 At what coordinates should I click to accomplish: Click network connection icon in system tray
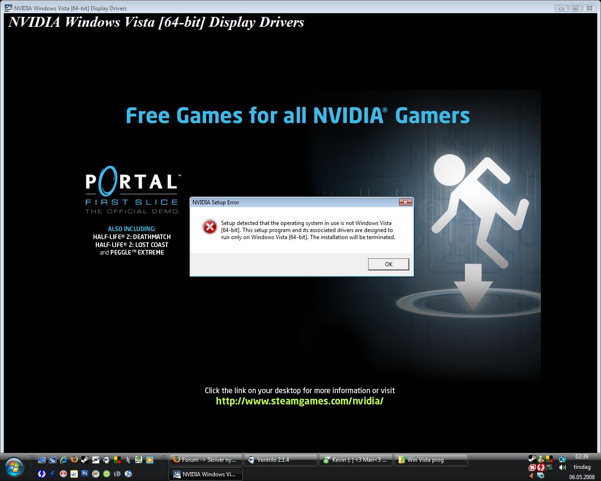tap(562, 459)
